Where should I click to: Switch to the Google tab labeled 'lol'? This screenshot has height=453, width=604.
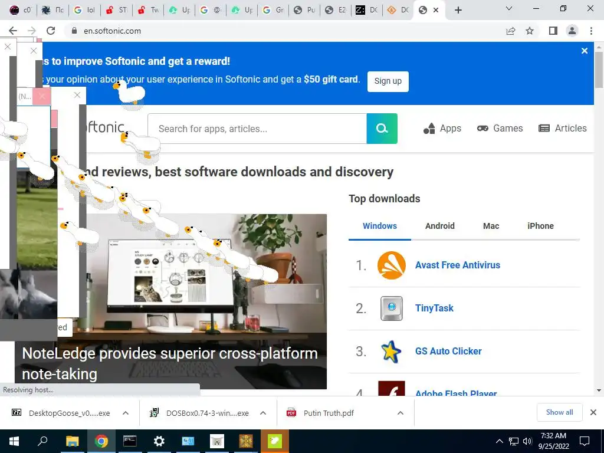pos(85,10)
